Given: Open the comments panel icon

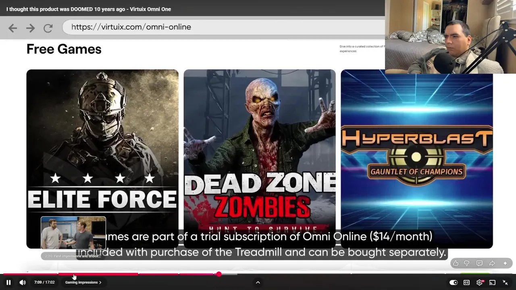Looking at the screenshot, I should 479,263.
